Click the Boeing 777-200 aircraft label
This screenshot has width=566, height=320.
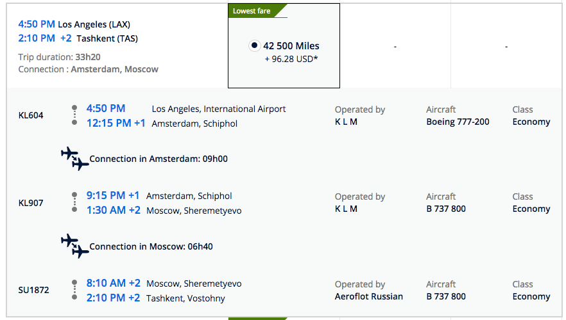[x=458, y=122]
